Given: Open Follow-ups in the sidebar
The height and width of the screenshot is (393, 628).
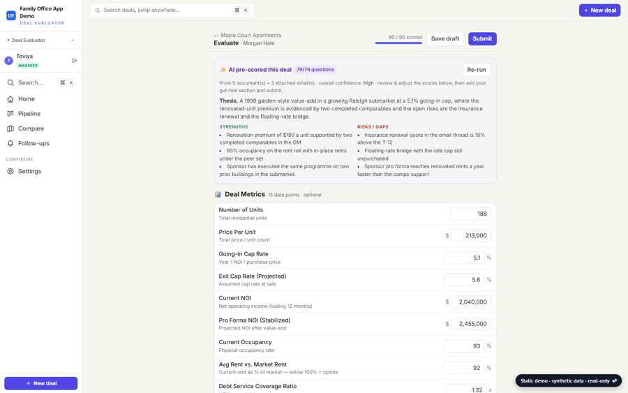Looking at the screenshot, I should (41, 143).
